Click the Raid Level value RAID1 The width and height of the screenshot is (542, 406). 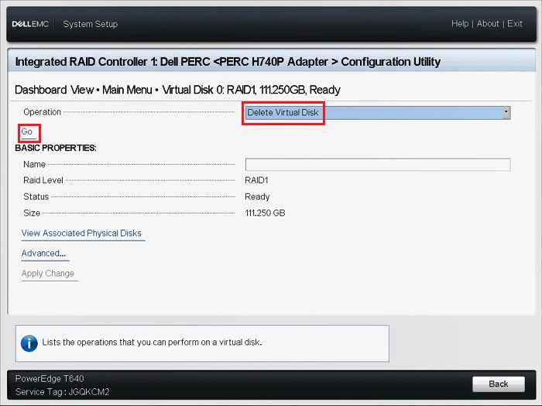[x=256, y=180]
